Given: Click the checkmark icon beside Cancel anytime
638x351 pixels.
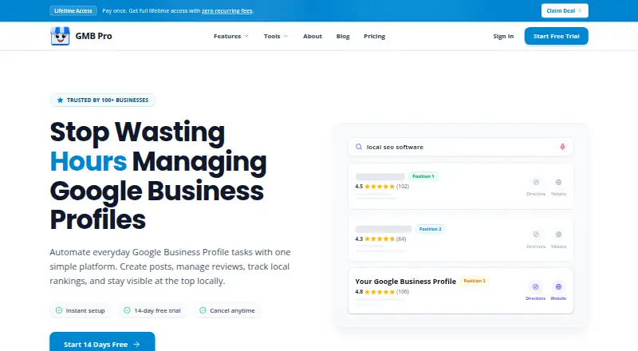Looking at the screenshot, I should [x=203, y=310].
